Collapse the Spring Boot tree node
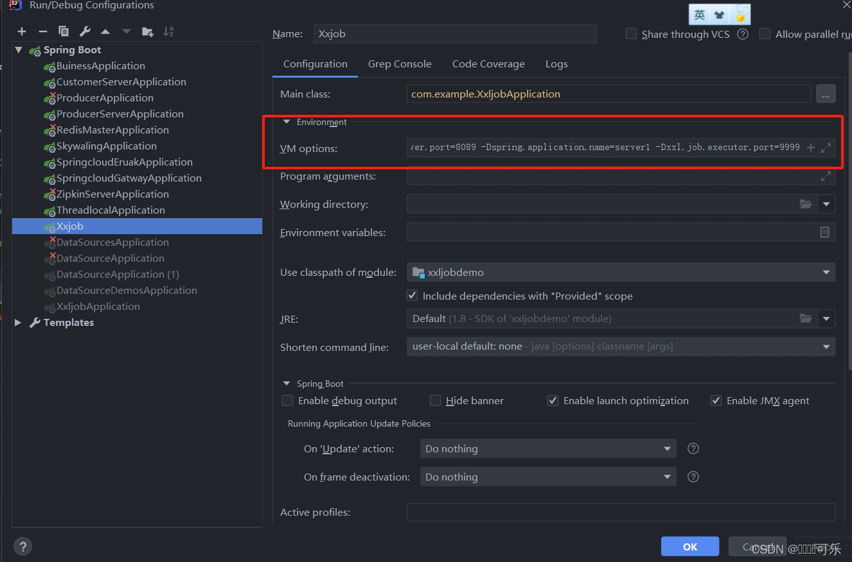 click(x=19, y=49)
